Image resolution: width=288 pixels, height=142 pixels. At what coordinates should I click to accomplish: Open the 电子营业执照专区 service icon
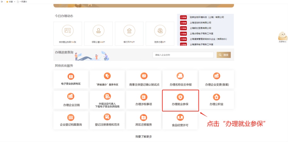click(x=71, y=77)
